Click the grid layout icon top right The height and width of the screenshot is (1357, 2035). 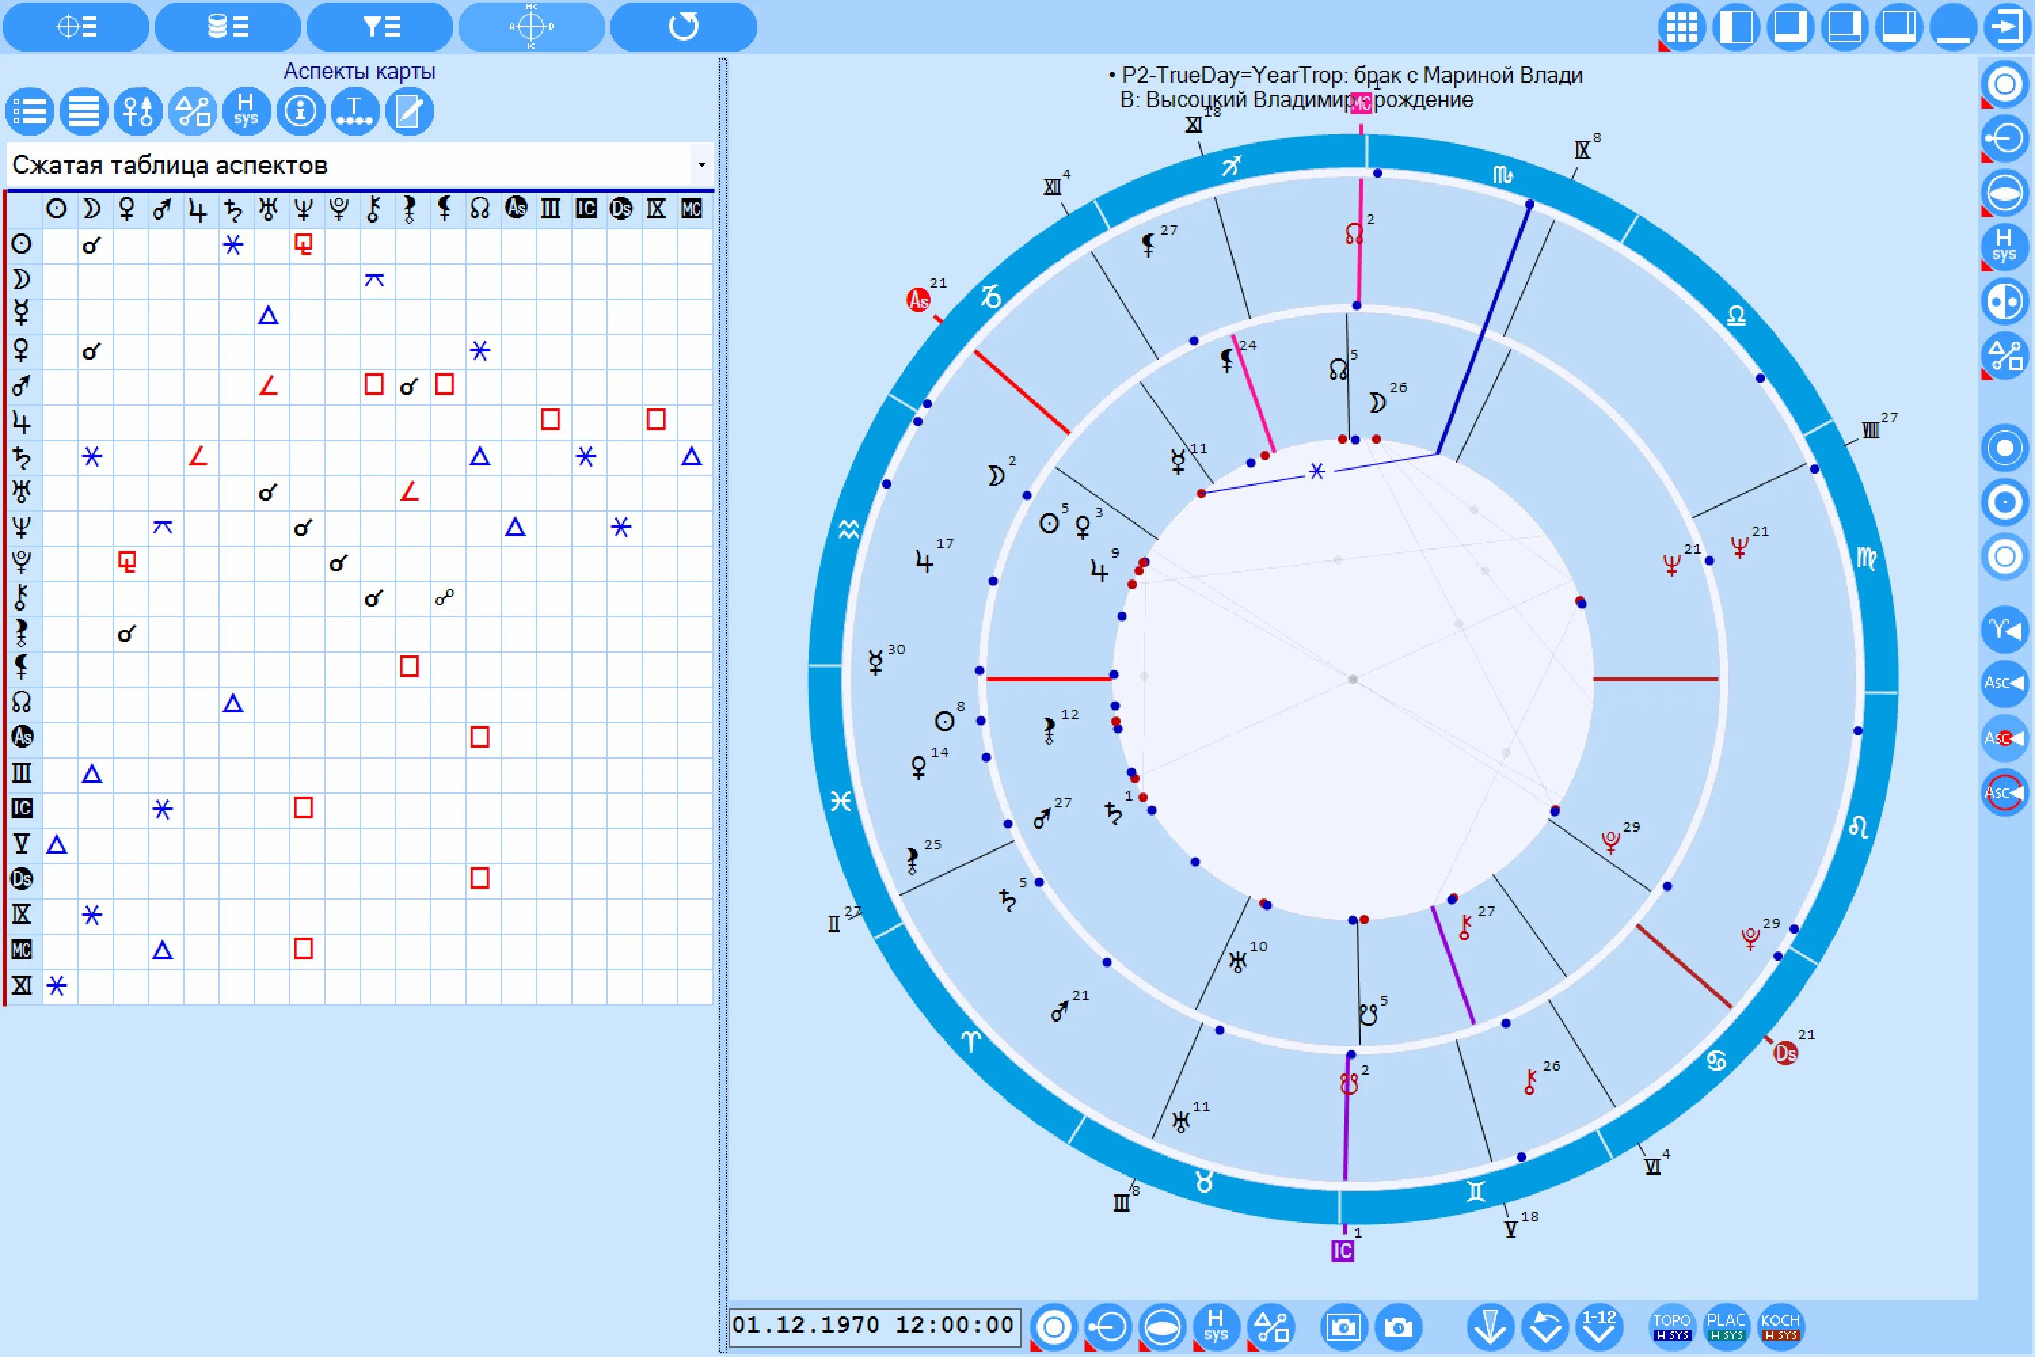pos(1681,27)
